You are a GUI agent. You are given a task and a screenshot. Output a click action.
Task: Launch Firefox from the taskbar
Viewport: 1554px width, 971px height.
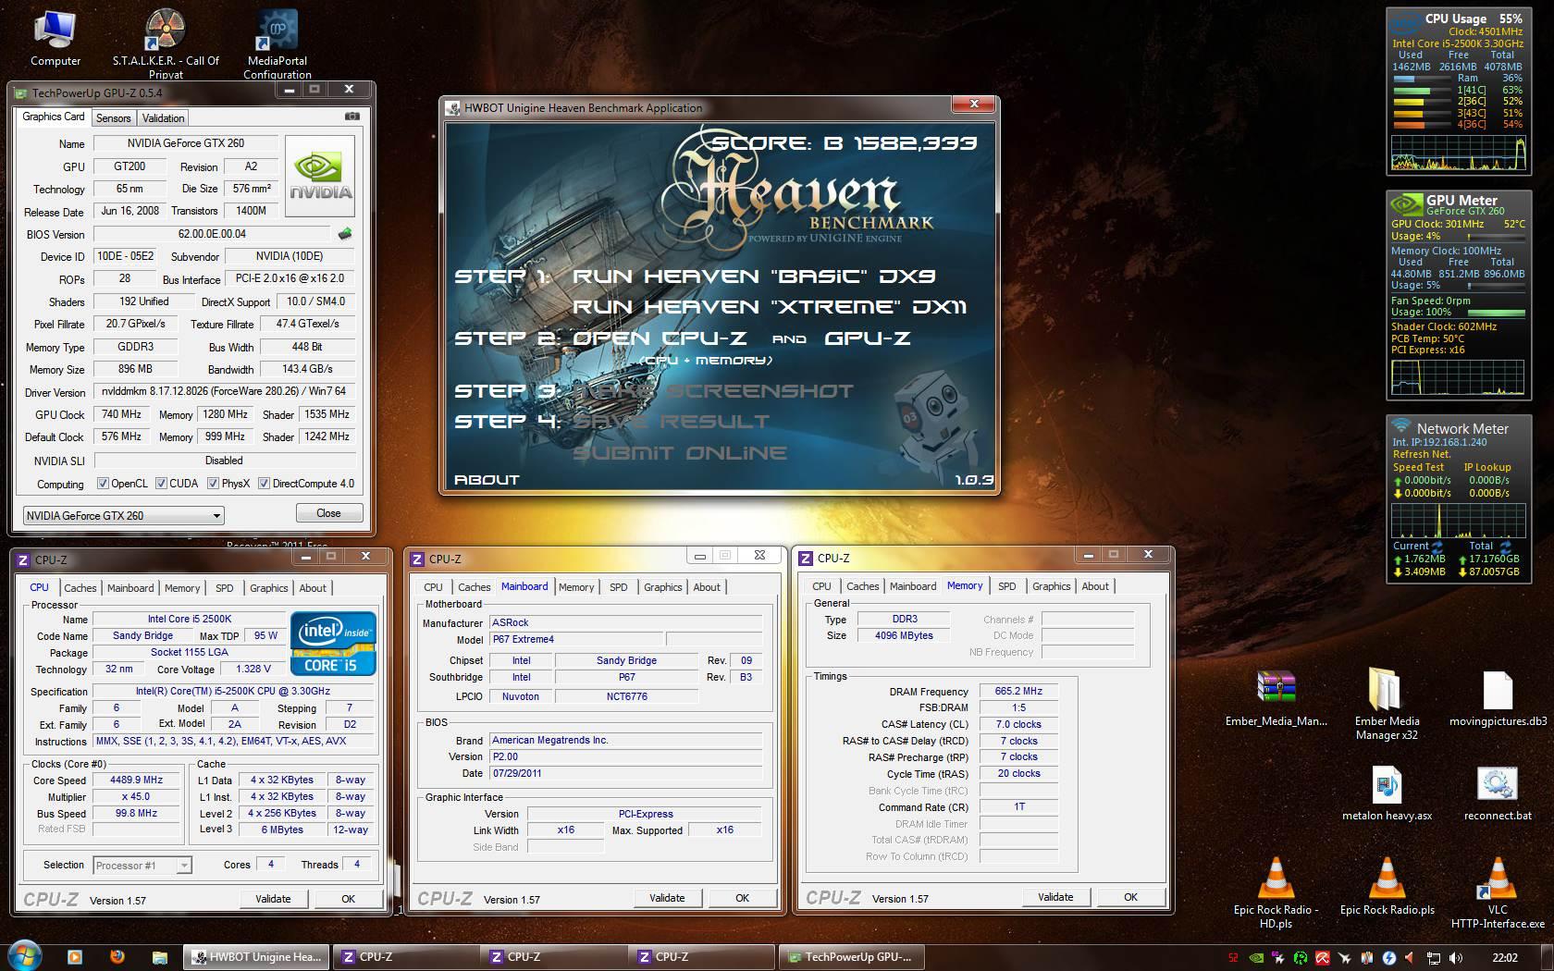pyautogui.click(x=117, y=957)
